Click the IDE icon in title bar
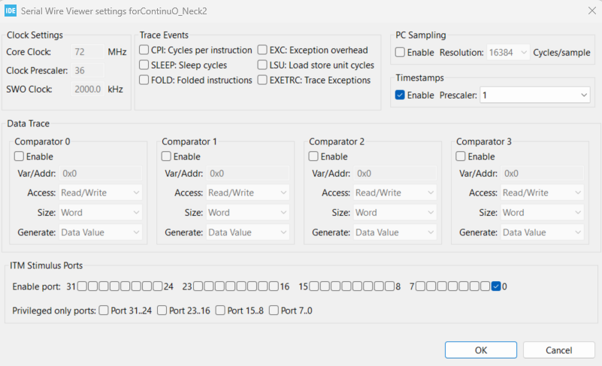This screenshot has width=602, height=366. tap(11, 9)
